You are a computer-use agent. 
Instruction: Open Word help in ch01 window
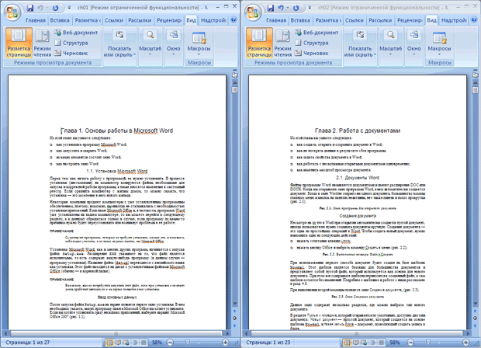[x=234, y=20]
